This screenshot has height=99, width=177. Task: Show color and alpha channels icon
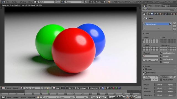point(103,88)
